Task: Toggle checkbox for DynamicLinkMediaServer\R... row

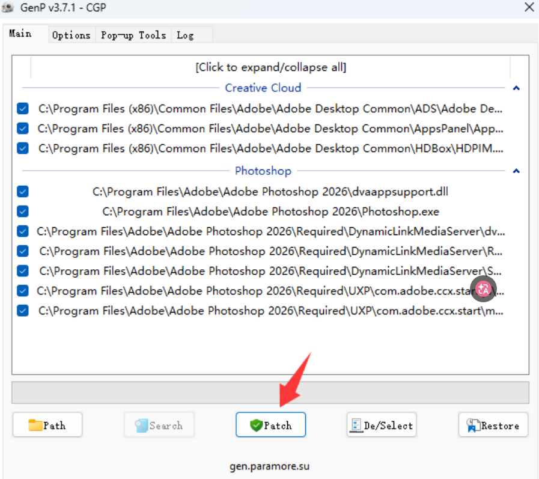Action: 23,251
